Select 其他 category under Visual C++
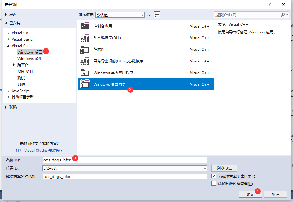This screenshot has width=293, height=202. coord(21,84)
